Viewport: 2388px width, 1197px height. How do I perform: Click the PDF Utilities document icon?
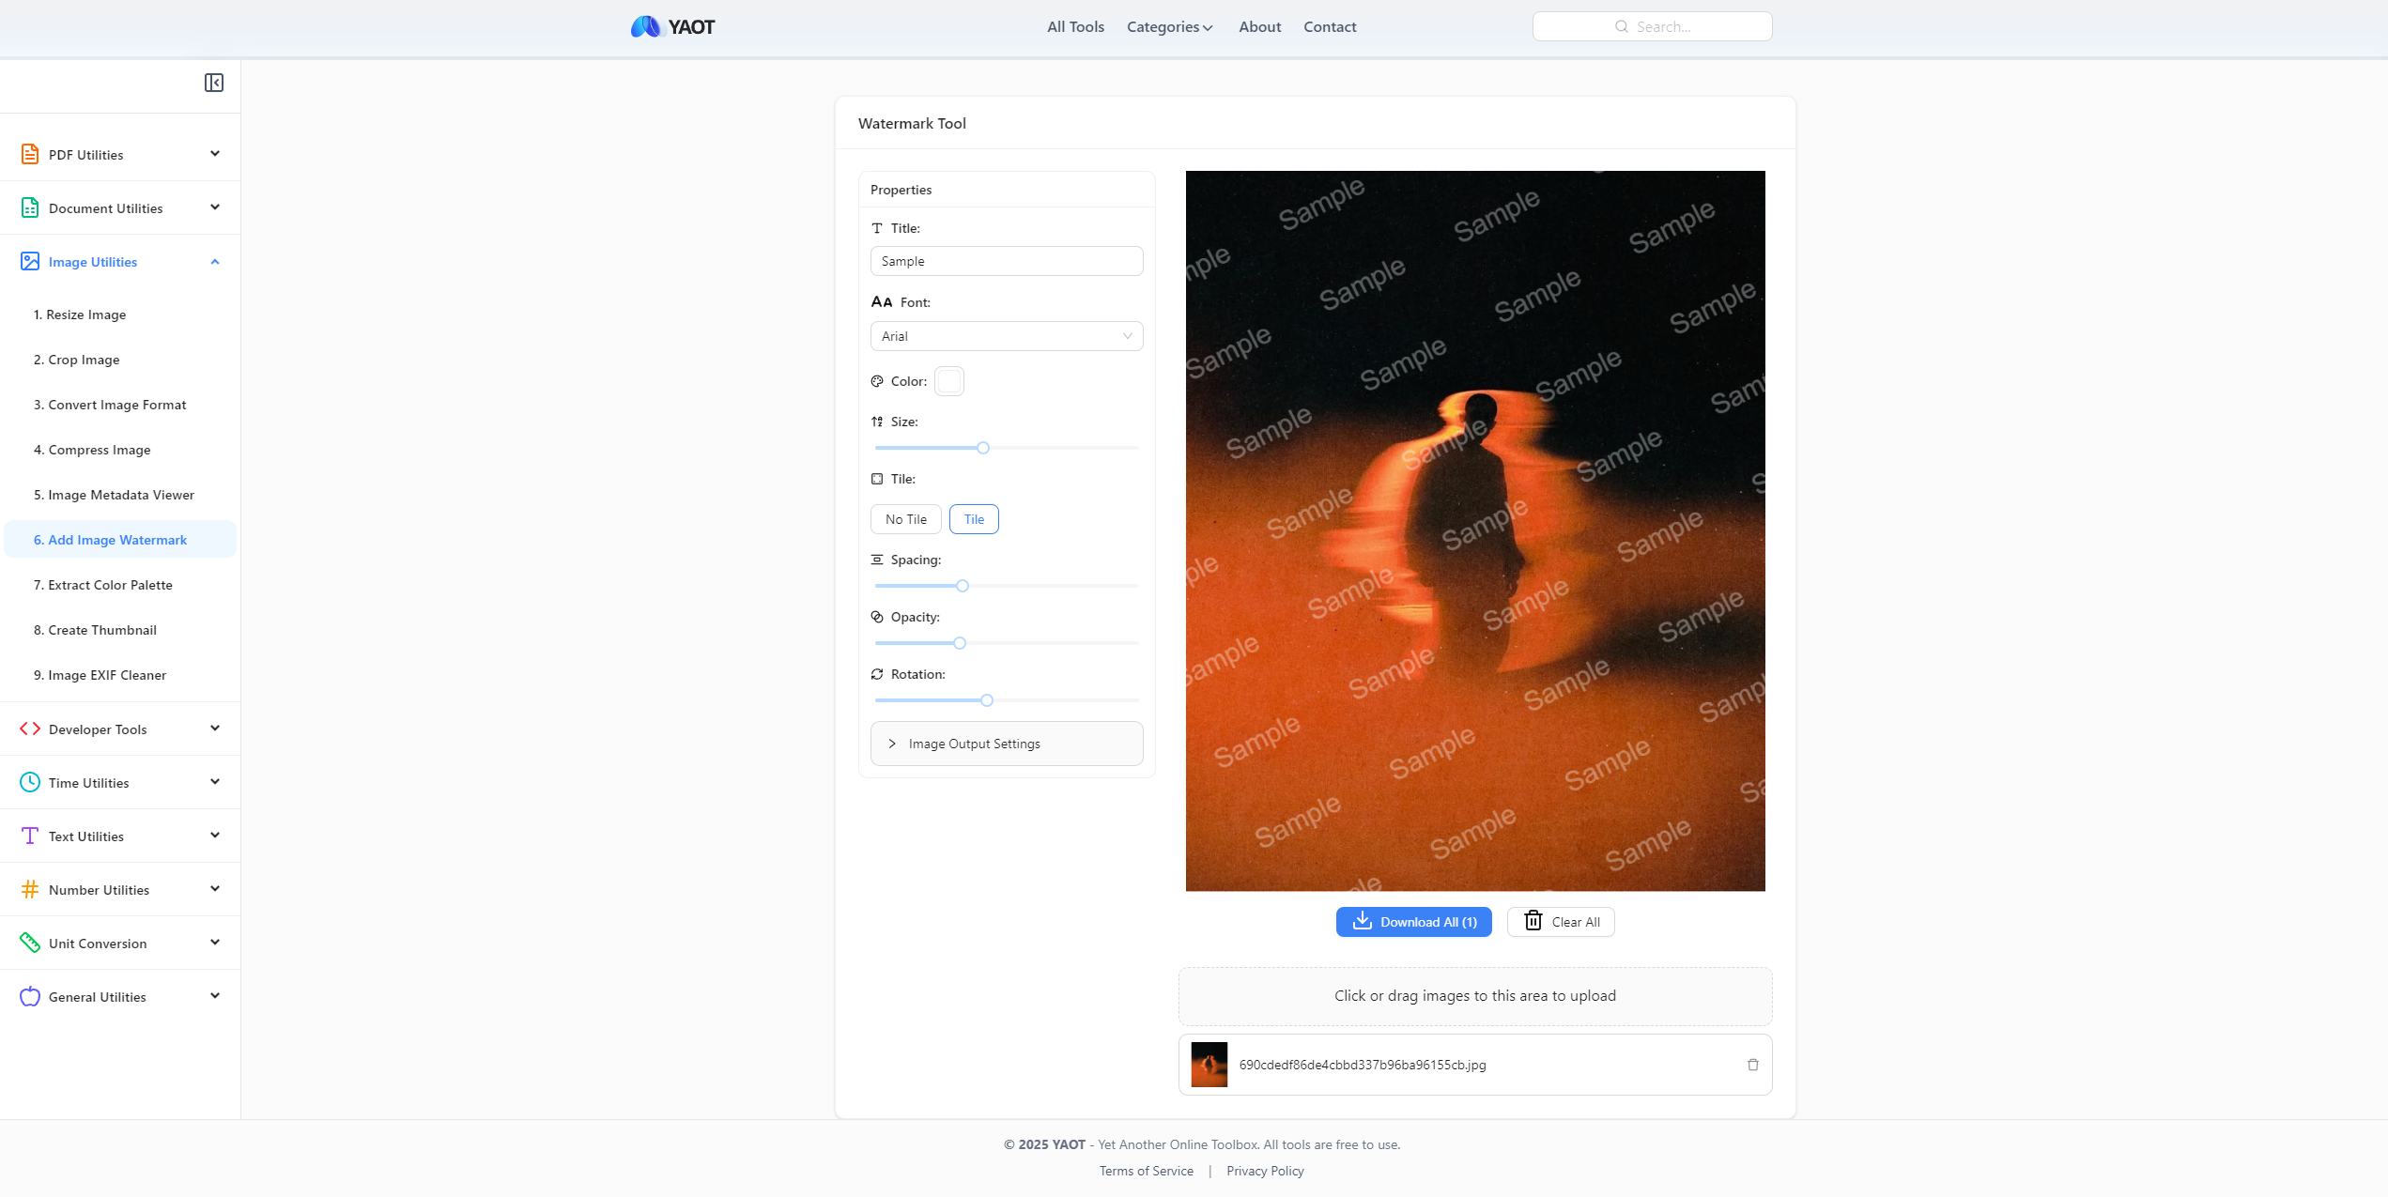click(30, 154)
